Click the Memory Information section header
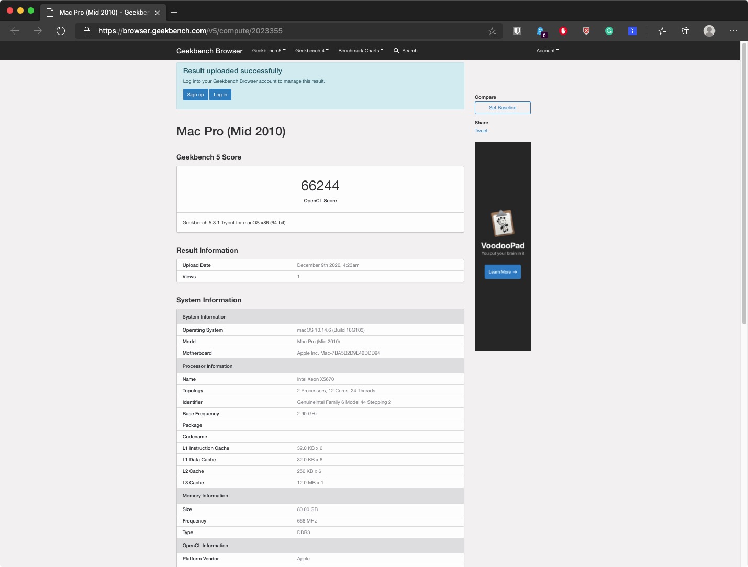This screenshot has width=748, height=567. tap(320, 496)
